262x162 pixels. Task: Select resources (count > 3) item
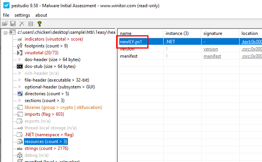click(x=46, y=142)
